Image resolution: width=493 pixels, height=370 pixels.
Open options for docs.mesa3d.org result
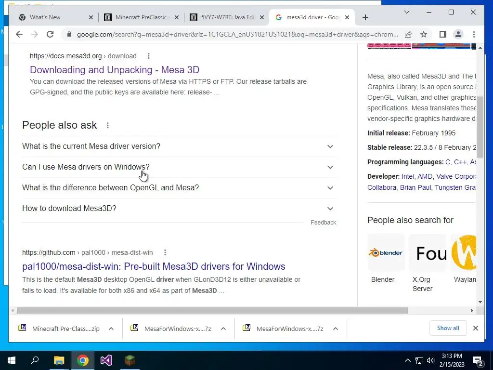point(149,56)
